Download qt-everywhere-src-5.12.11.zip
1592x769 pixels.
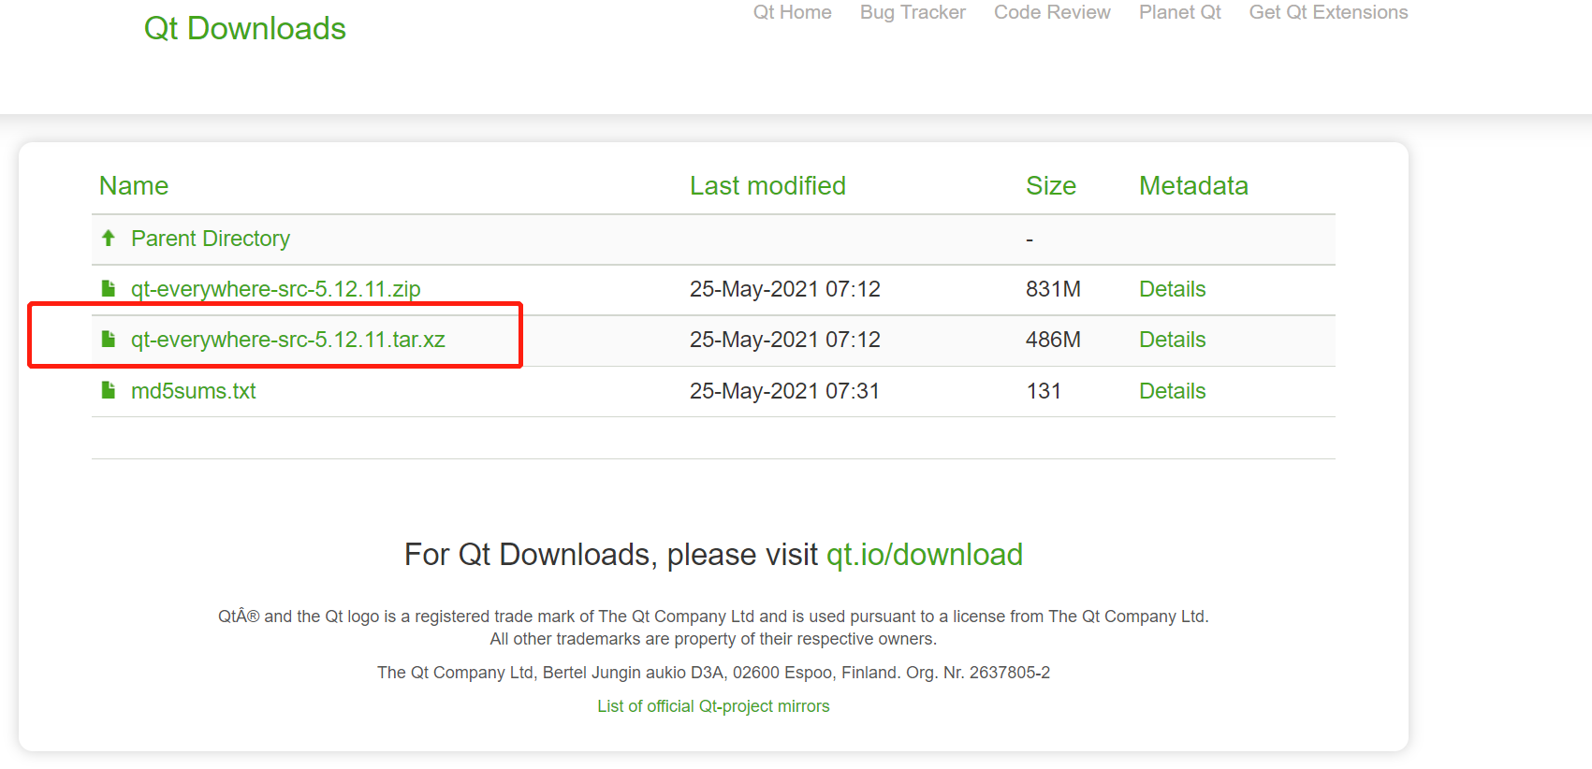pos(276,289)
